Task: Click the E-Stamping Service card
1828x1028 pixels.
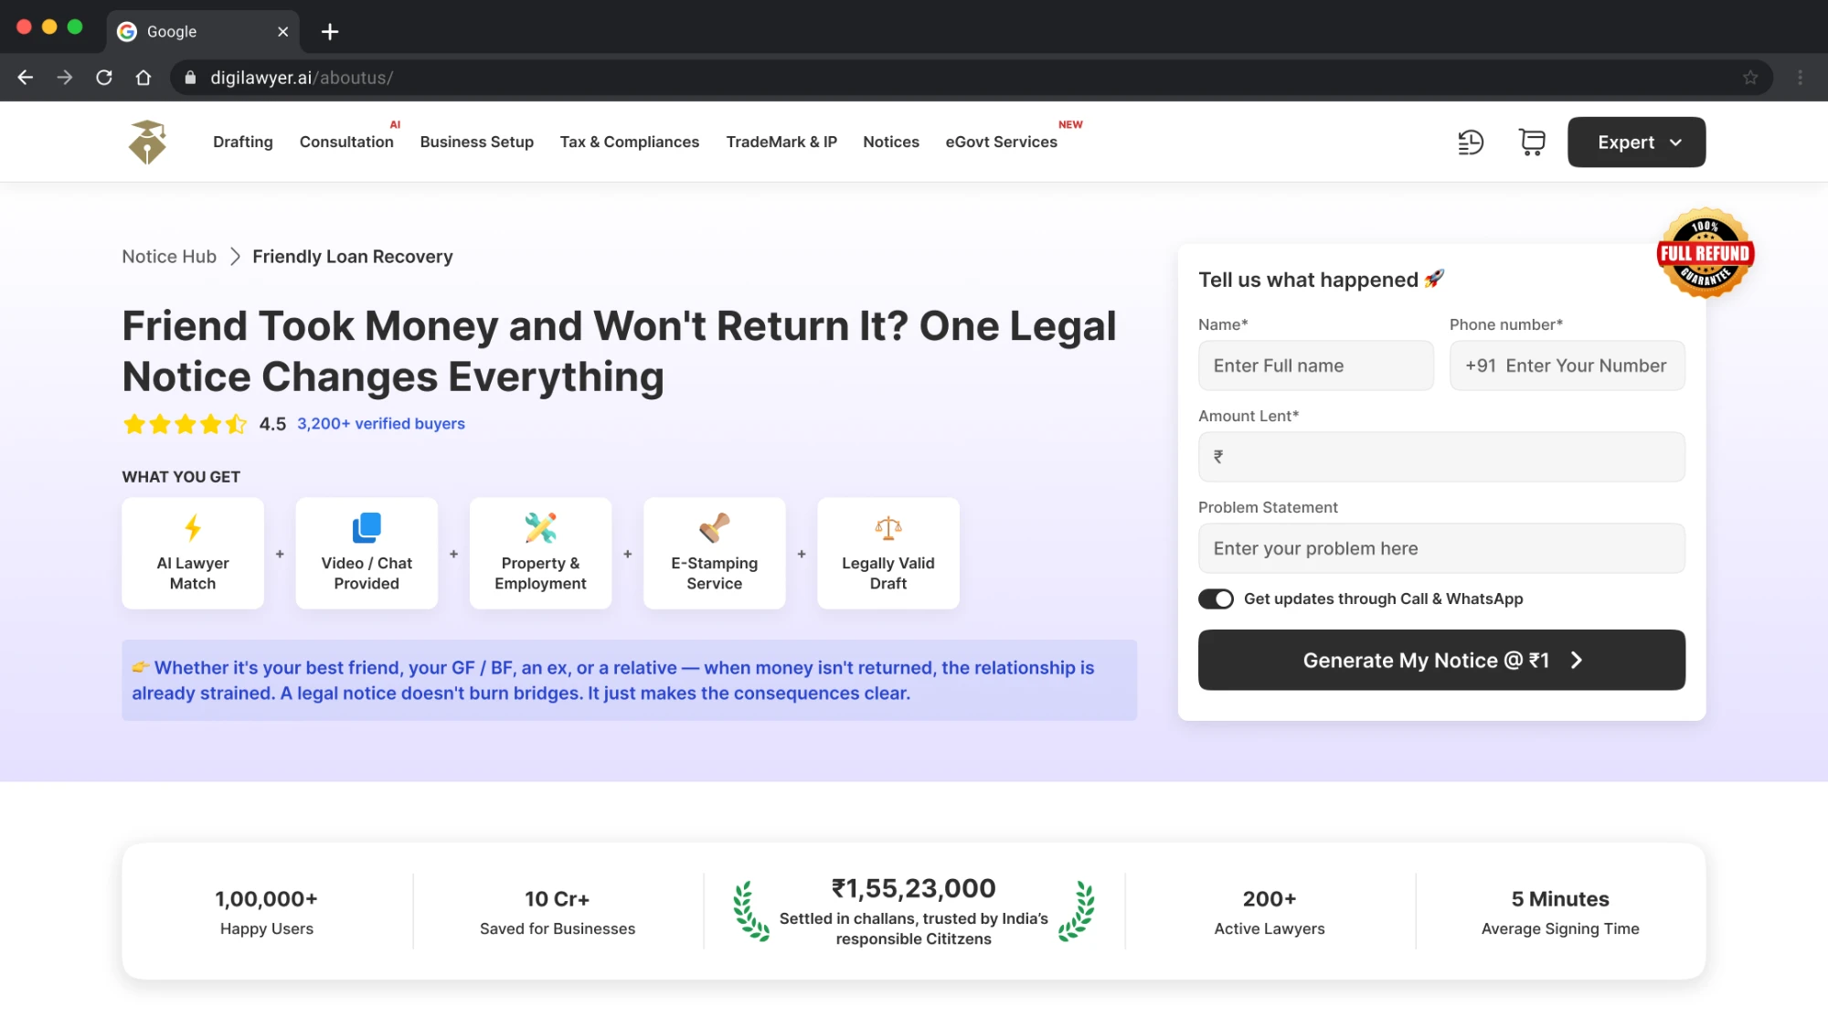Action: point(715,553)
